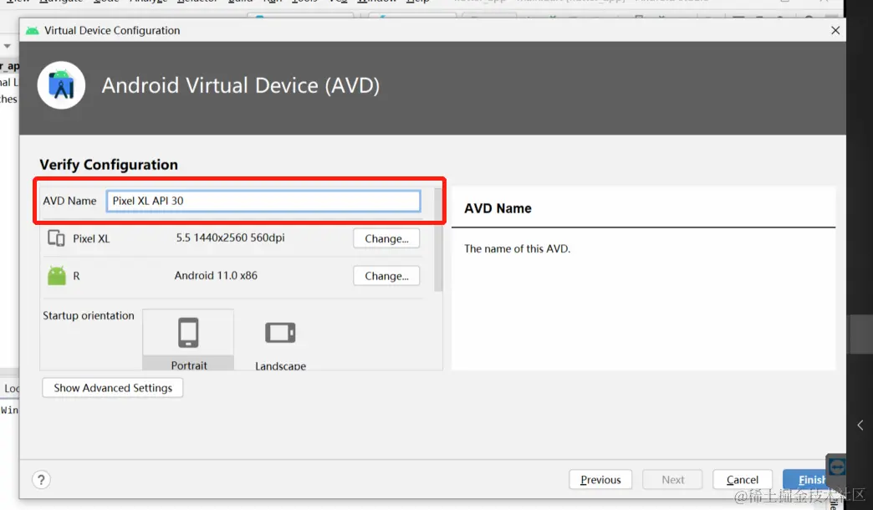Click the '5.5 1440x2560 560dpi' text
Image resolution: width=873 pixels, height=510 pixels.
click(231, 237)
